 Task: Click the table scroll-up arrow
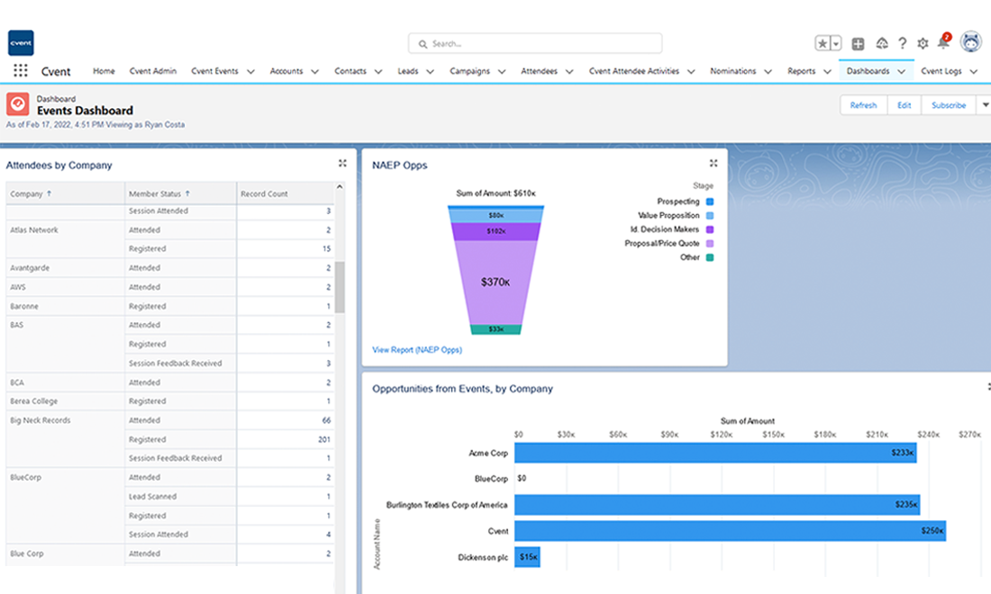point(340,187)
